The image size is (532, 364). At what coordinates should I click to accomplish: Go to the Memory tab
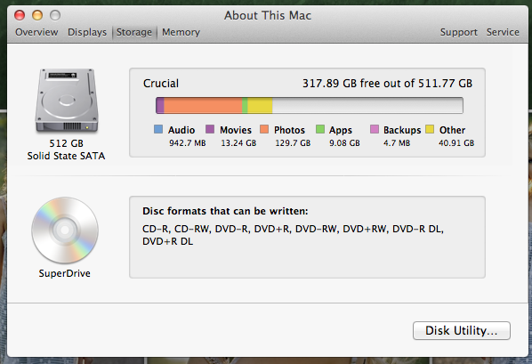[181, 32]
